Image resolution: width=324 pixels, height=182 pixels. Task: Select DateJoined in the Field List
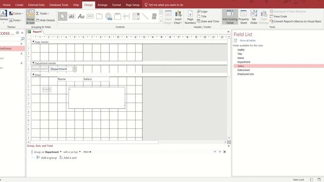(244, 70)
